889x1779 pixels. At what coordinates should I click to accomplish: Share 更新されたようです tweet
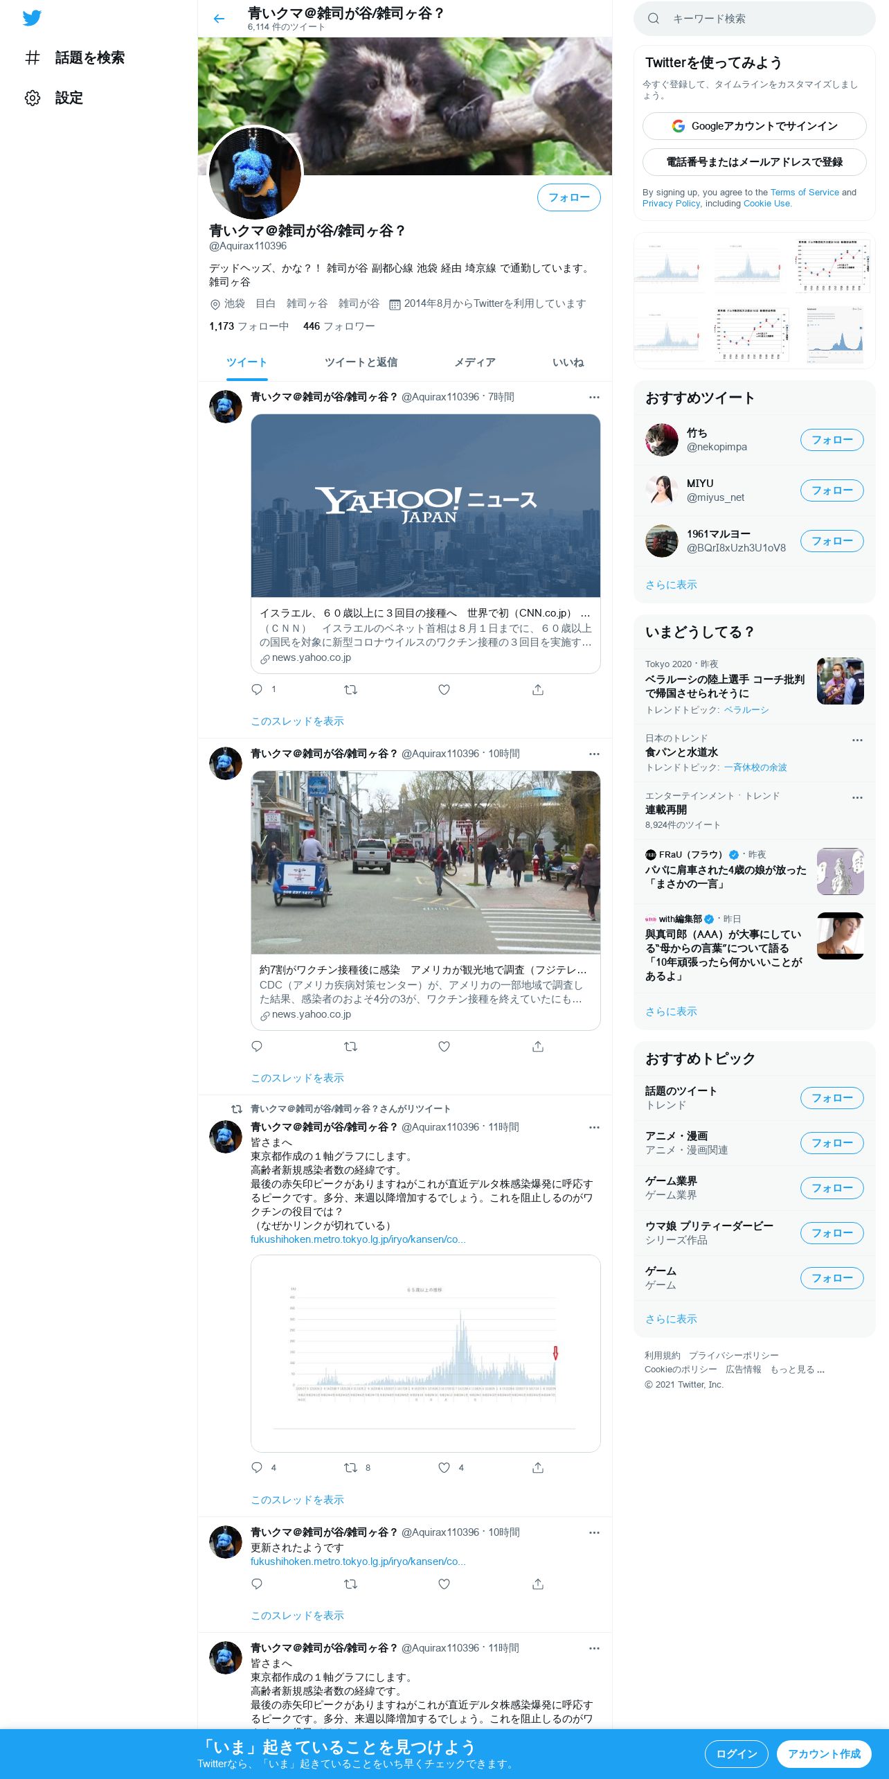coord(538,1584)
